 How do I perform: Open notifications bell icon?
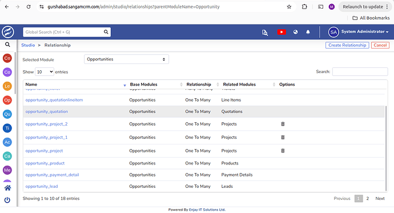(308, 32)
